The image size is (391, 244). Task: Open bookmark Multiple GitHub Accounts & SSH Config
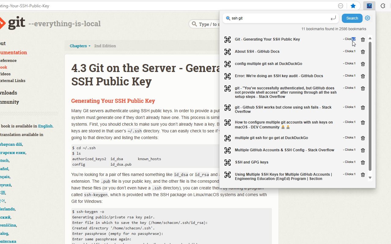[x=284, y=150]
